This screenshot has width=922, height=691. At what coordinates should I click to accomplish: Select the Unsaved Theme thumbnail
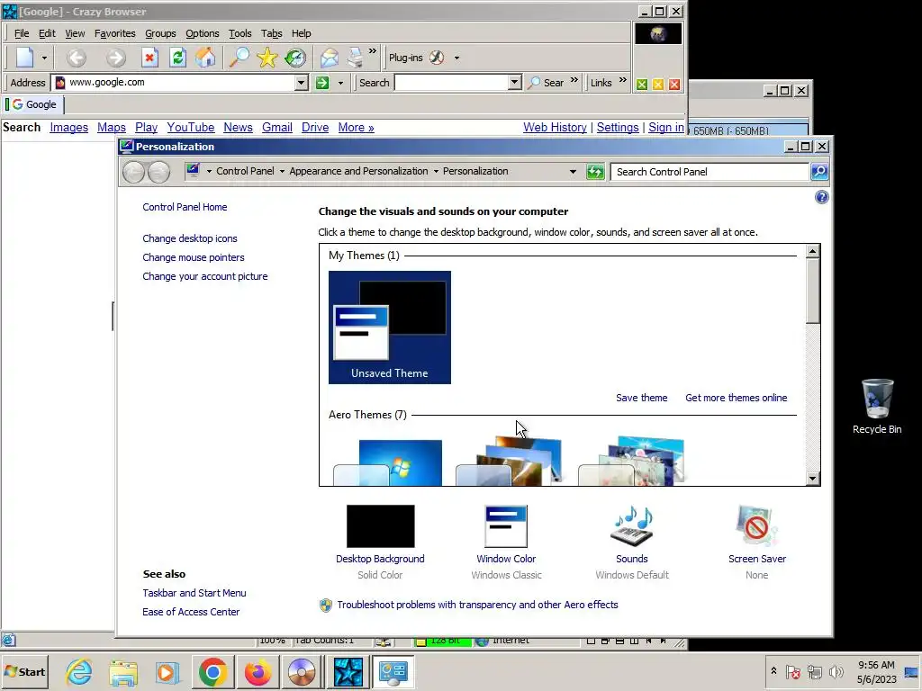390,328
